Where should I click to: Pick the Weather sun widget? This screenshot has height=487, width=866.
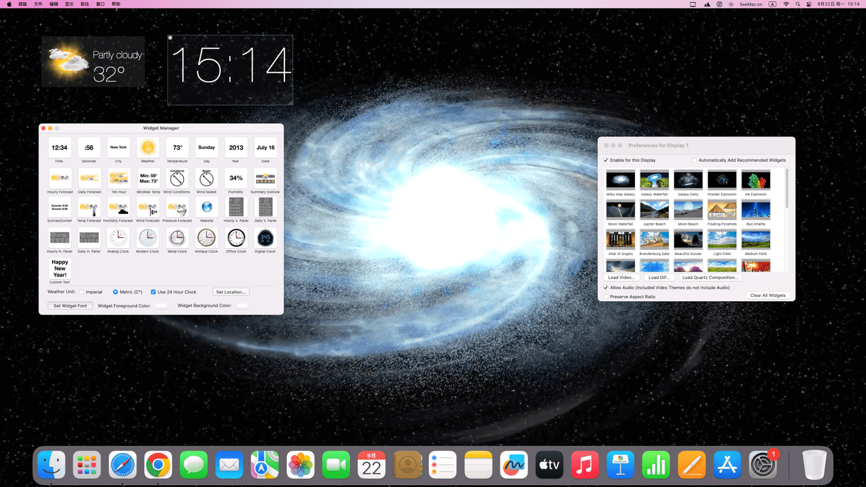pyautogui.click(x=147, y=148)
